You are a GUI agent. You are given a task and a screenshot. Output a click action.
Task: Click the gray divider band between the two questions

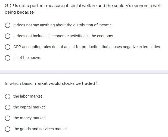point(84,72)
